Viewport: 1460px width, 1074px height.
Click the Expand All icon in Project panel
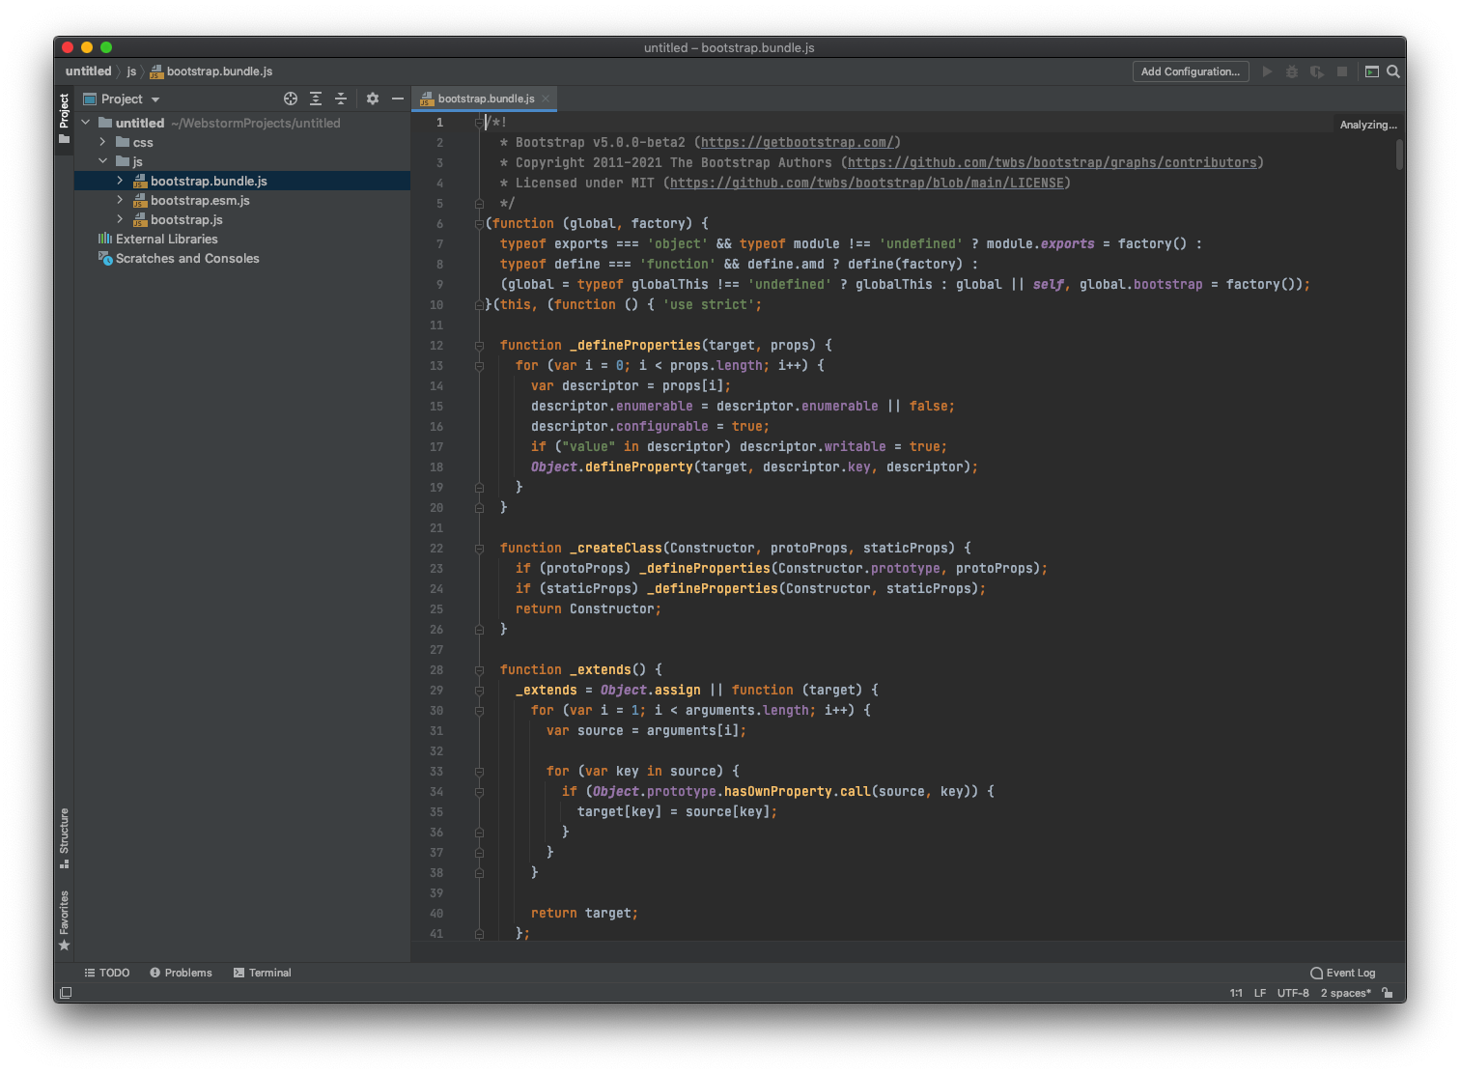(x=316, y=99)
